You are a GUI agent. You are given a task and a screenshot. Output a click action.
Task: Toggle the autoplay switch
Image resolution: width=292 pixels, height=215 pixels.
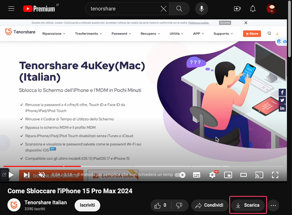point(180,175)
